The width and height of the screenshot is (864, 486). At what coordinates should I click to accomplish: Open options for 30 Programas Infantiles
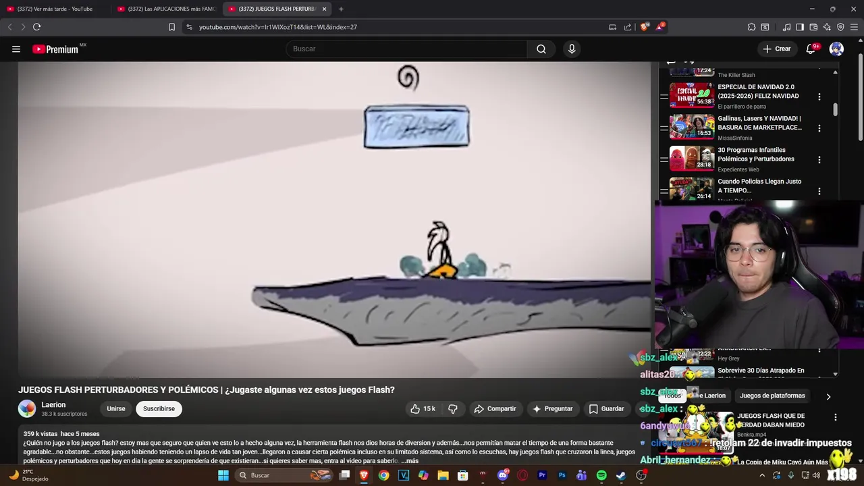click(819, 160)
